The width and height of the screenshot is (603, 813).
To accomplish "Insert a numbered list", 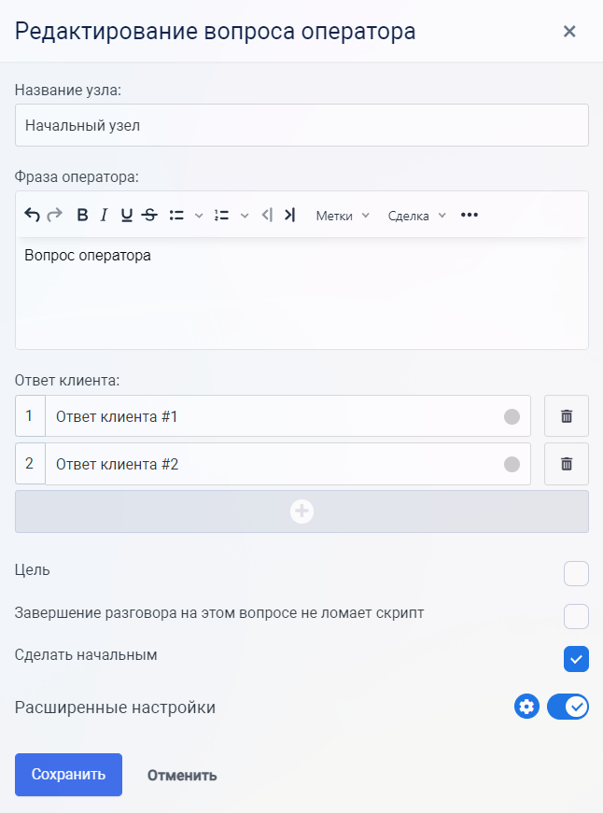I will 221,216.
